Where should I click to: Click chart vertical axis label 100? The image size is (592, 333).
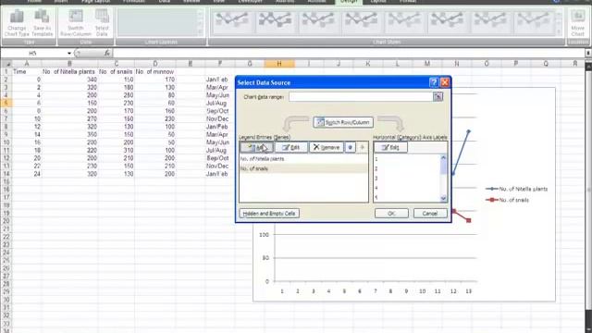264,235
